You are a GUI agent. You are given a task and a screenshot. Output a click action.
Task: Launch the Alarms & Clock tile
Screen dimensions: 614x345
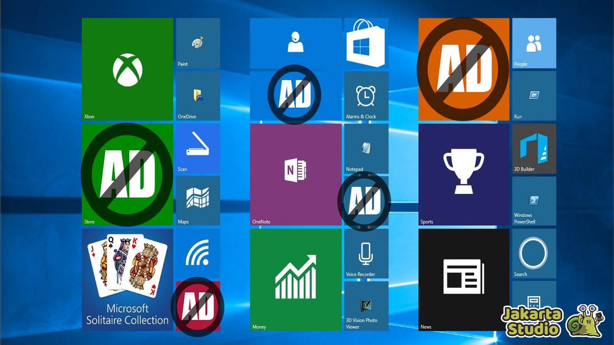click(x=366, y=96)
